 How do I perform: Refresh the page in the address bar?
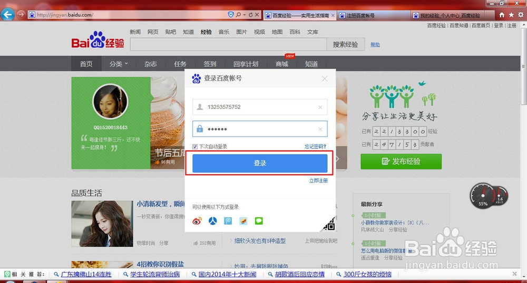click(x=251, y=15)
